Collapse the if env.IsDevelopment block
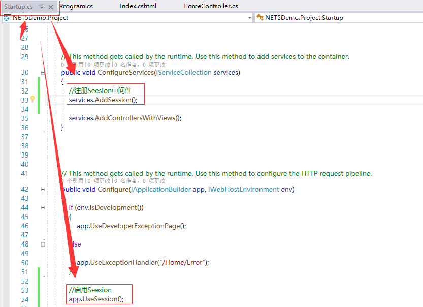 43,207
